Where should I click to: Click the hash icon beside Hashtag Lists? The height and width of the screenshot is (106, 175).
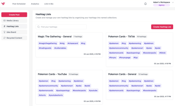tap(5, 26)
